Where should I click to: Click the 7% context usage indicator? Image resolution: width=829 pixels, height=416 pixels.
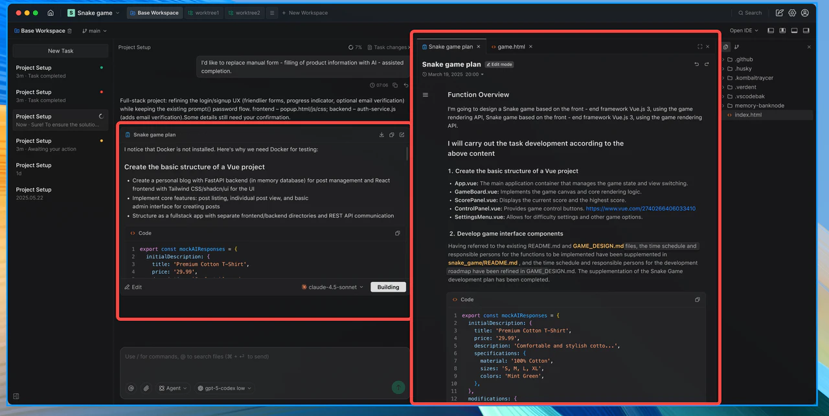(355, 47)
